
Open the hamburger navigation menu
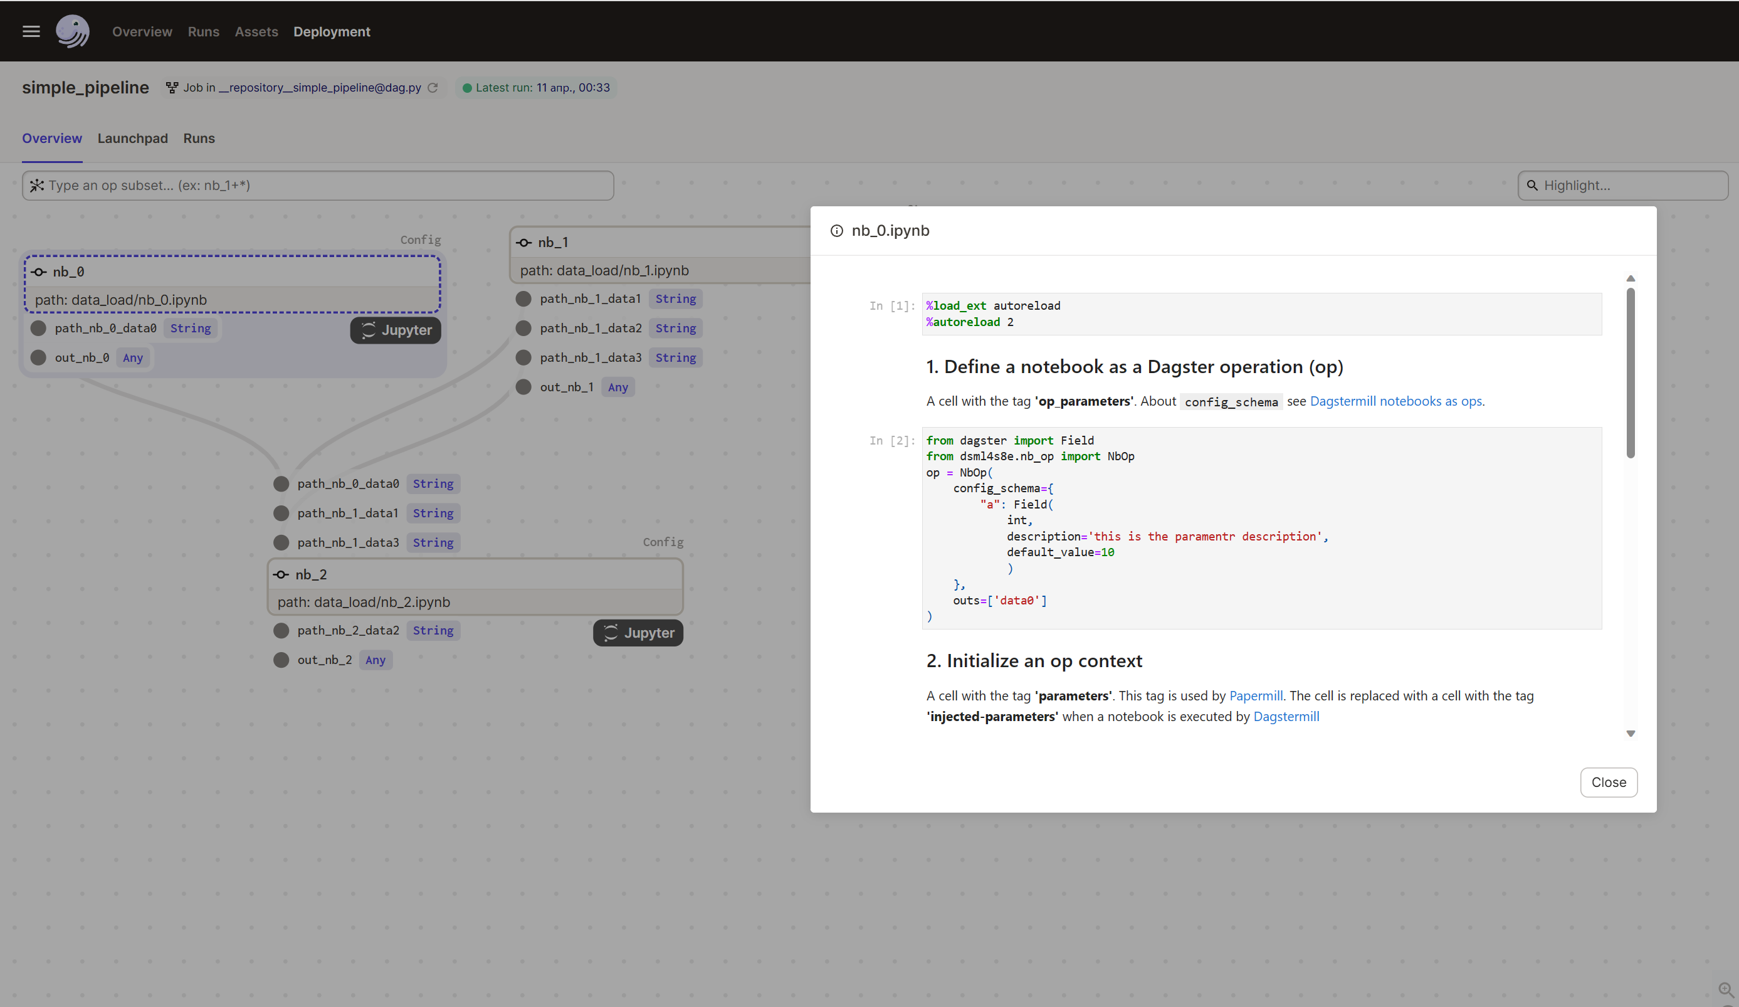point(31,31)
